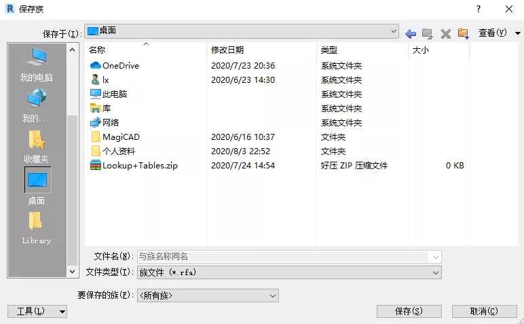The image size is (524, 324).
Task: Go up one folder level icon
Action: pyautogui.click(x=428, y=33)
